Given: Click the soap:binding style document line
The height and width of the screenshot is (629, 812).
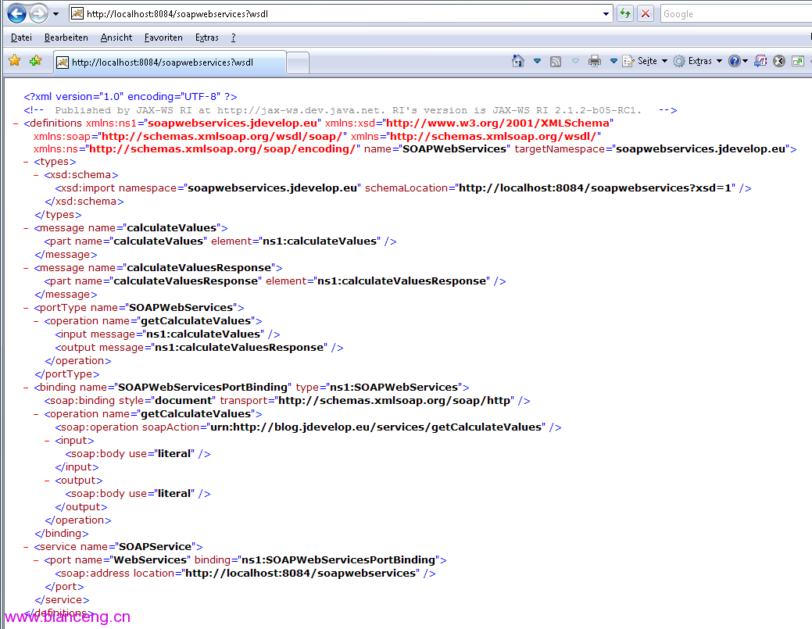Looking at the screenshot, I should [287, 401].
